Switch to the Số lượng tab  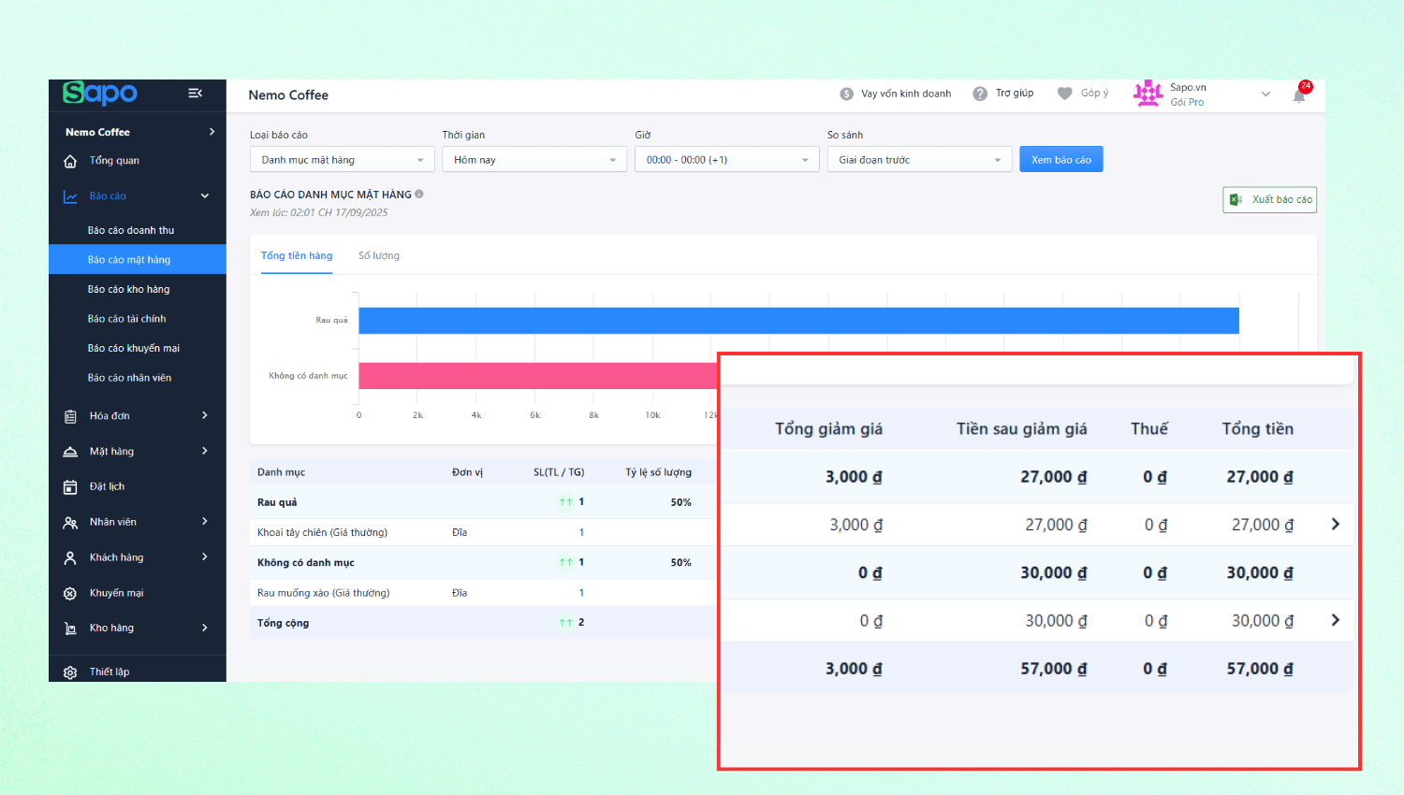coord(379,256)
